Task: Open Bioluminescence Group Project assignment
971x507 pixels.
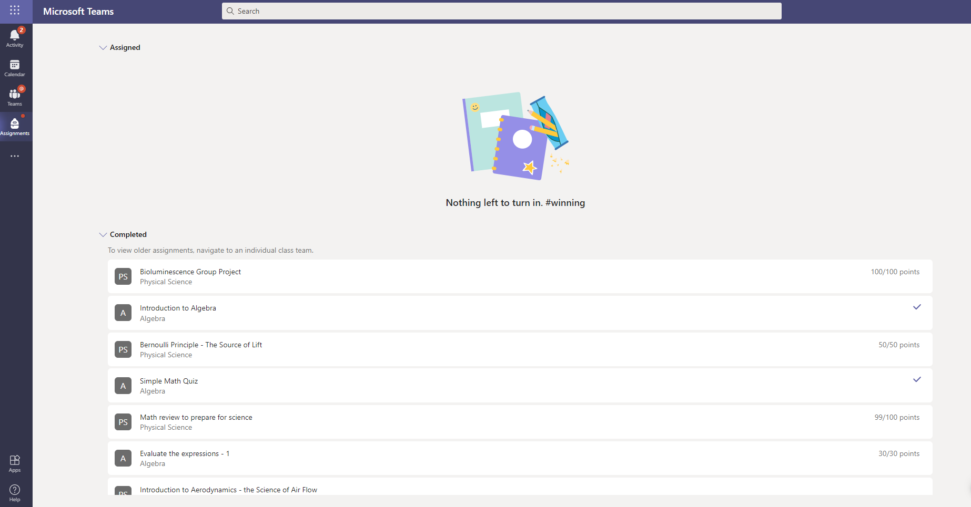Action: click(520, 276)
